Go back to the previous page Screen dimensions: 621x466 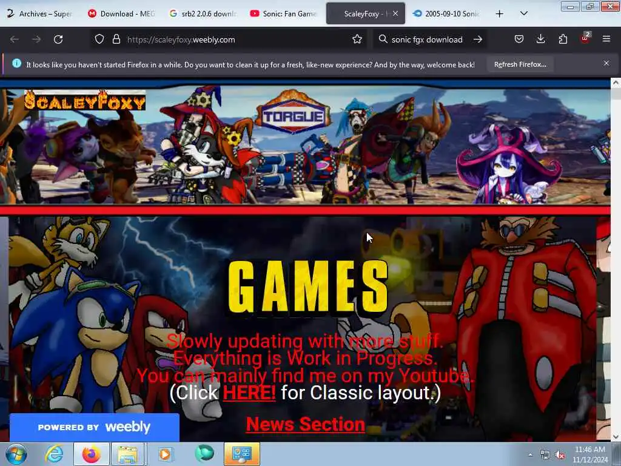tap(15, 39)
